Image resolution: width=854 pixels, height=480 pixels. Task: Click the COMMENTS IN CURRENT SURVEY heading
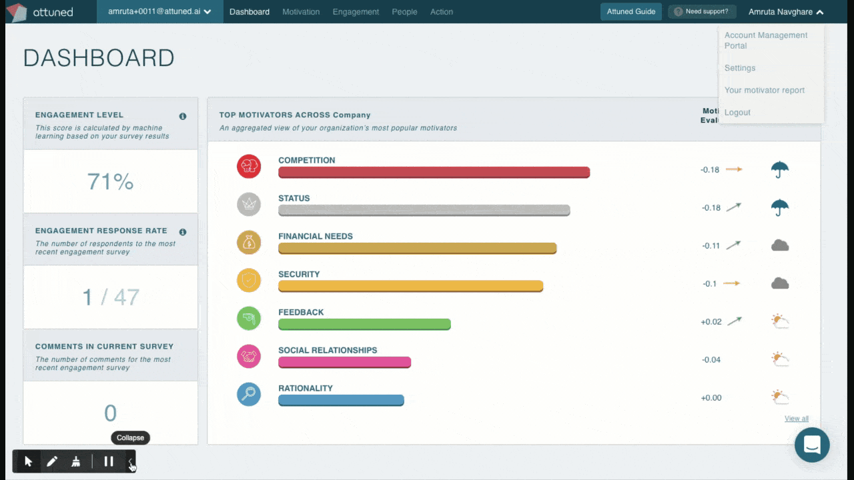[x=104, y=347]
